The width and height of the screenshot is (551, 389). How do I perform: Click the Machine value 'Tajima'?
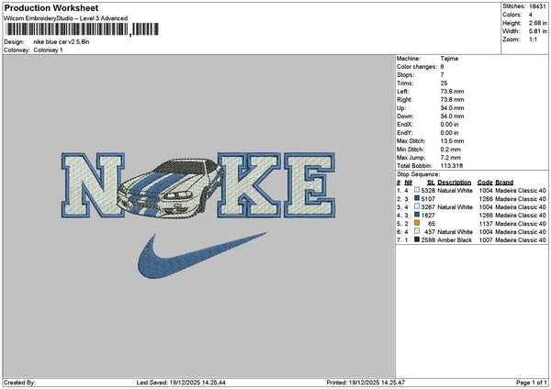tap(449, 59)
